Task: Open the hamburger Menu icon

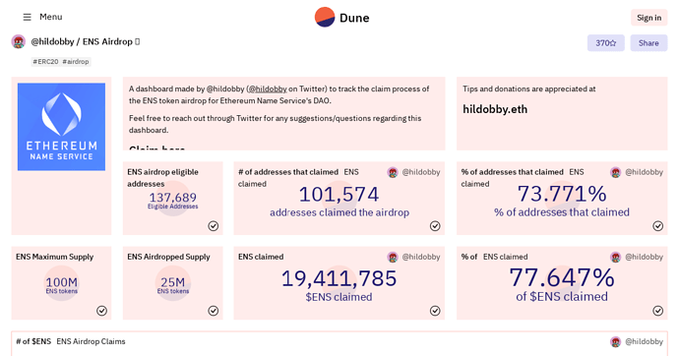Action: (27, 17)
